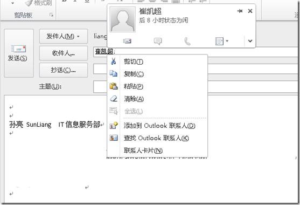This screenshot has height=205, width=300.
Task: Click the 抄送(C)... CC button
Action: pyautogui.click(x=64, y=70)
